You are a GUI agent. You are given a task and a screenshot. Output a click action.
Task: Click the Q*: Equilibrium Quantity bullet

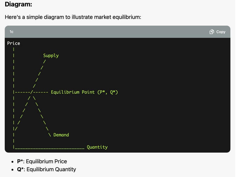click(x=46, y=169)
